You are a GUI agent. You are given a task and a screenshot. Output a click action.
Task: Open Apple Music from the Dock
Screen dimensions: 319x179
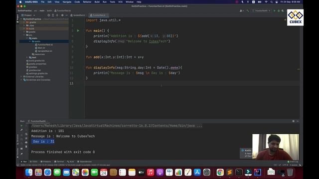click(151, 173)
